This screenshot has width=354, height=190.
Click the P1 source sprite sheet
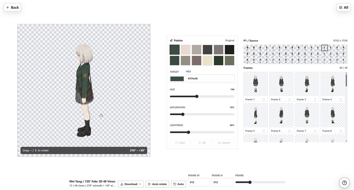click(x=295, y=54)
